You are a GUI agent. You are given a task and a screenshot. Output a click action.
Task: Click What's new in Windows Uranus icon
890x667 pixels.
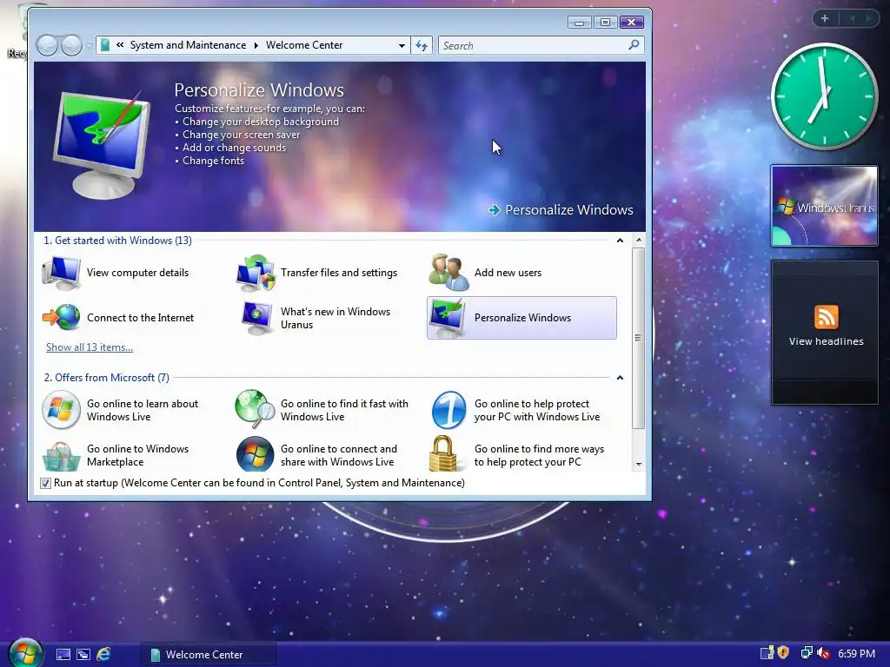click(x=256, y=318)
